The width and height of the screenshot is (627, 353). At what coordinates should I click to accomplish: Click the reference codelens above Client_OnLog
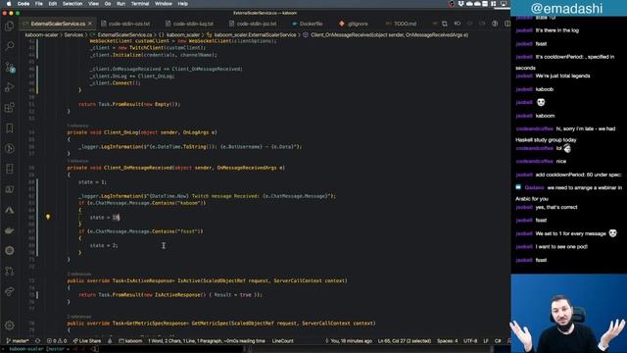[78, 126]
